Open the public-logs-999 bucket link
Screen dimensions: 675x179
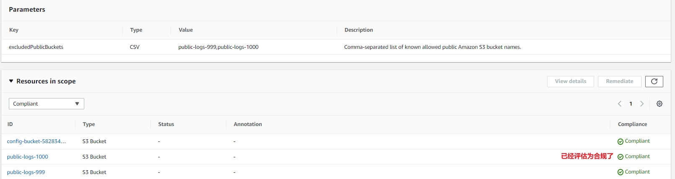click(26, 172)
